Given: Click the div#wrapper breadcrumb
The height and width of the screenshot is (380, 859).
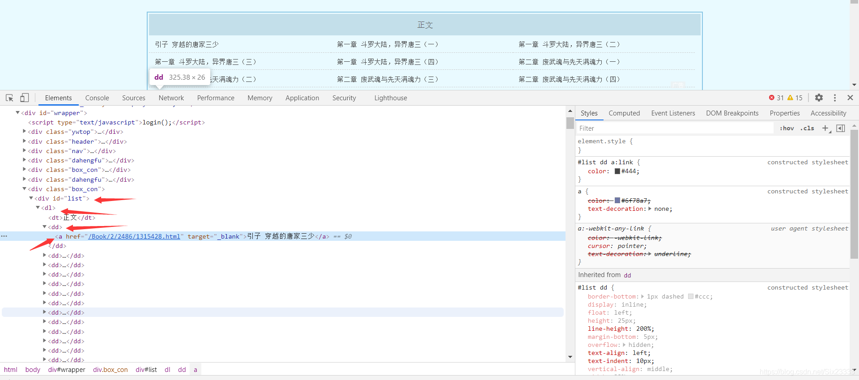Looking at the screenshot, I should coord(67,370).
